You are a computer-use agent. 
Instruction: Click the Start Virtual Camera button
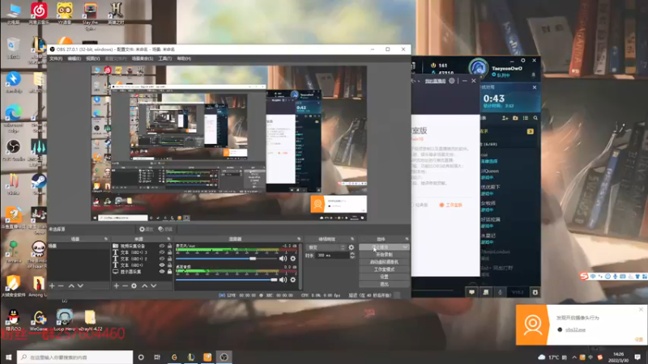pos(384,262)
